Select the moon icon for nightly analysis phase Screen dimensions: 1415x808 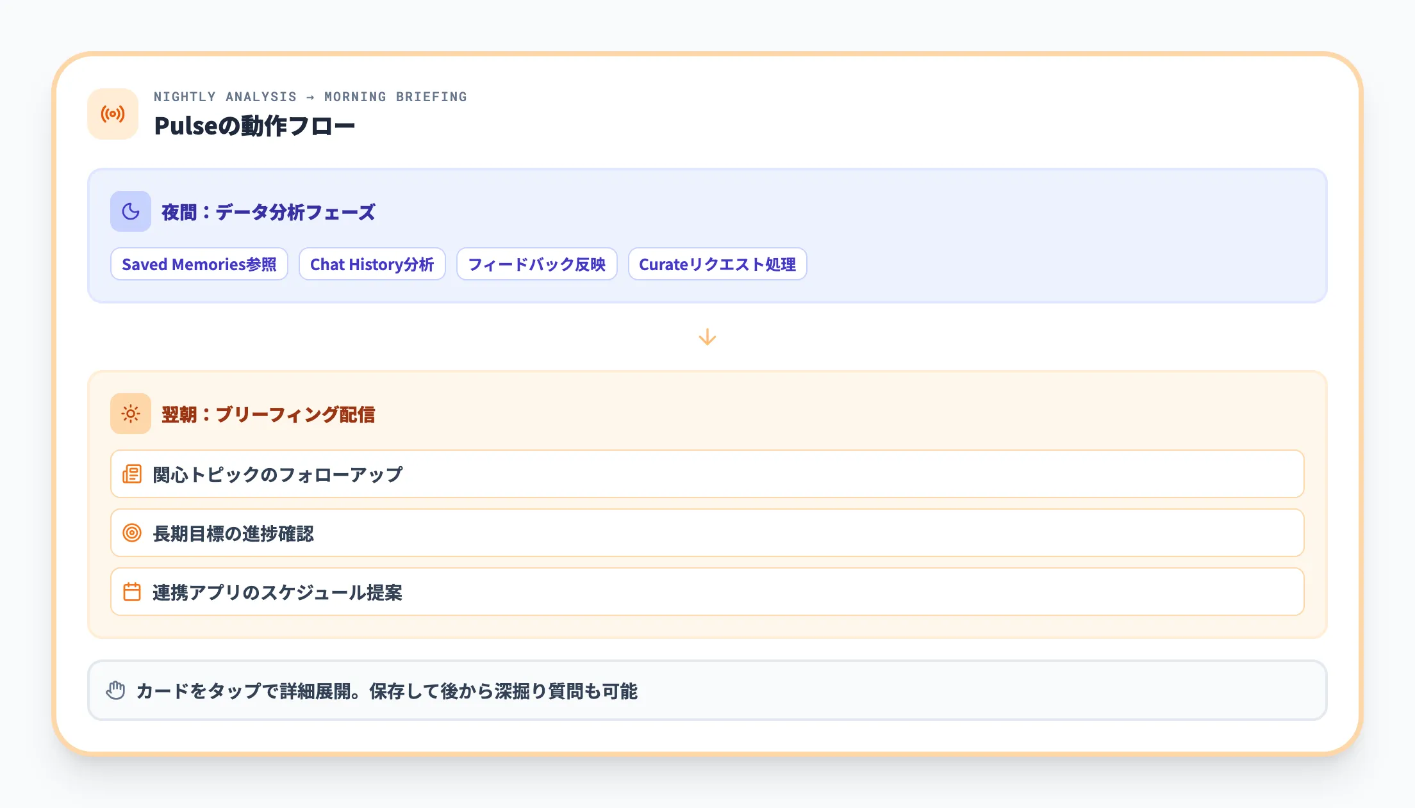(x=131, y=211)
